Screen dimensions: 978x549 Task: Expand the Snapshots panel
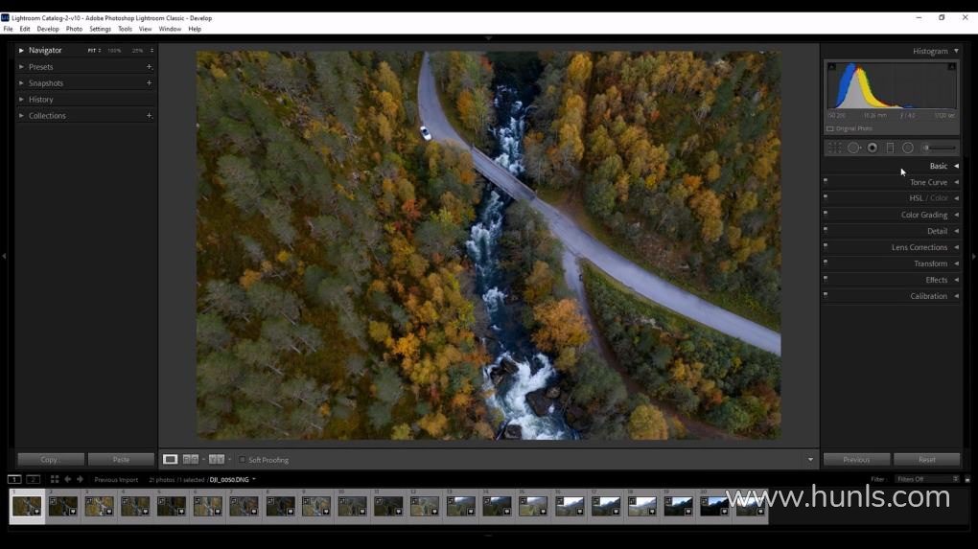click(21, 83)
